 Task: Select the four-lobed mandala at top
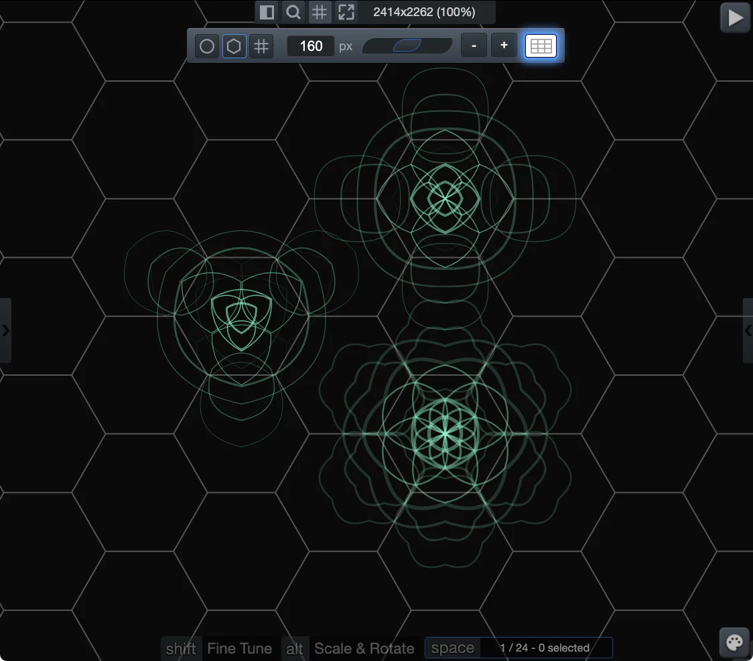[x=446, y=198]
